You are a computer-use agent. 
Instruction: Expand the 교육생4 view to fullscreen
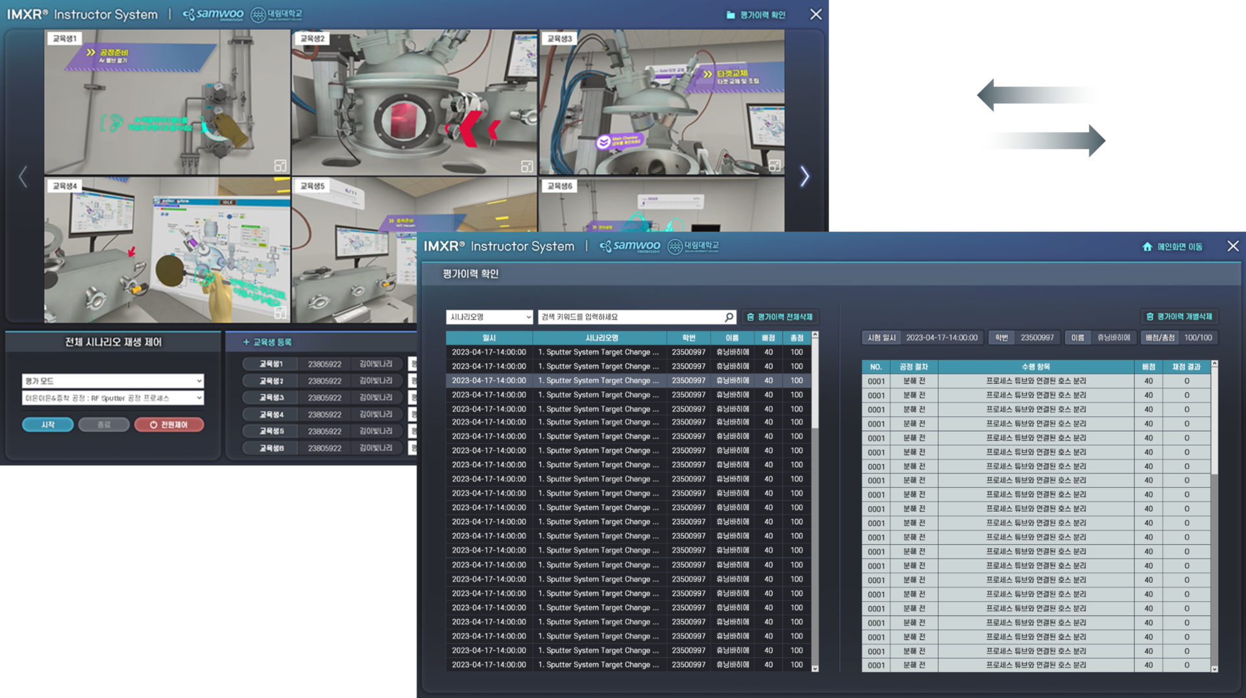[x=280, y=313]
